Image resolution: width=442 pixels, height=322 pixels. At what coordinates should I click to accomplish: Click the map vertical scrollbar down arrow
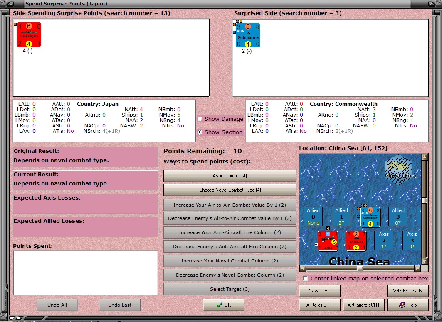click(x=425, y=261)
